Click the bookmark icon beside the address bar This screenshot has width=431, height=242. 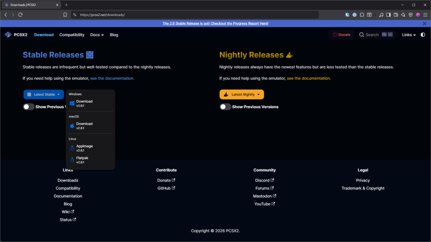(65, 15)
